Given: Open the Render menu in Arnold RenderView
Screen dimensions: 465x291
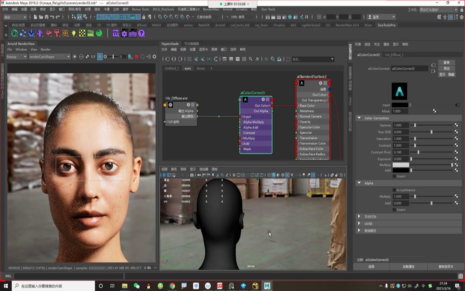Looking at the screenshot, I should point(45,50).
